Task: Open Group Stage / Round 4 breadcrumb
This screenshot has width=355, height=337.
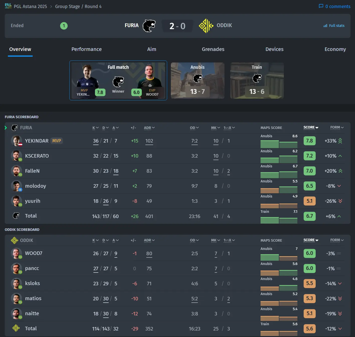Action: pos(78,6)
